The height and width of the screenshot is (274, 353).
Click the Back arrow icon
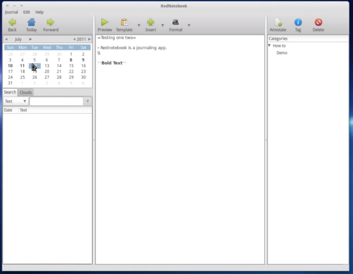click(x=12, y=23)
